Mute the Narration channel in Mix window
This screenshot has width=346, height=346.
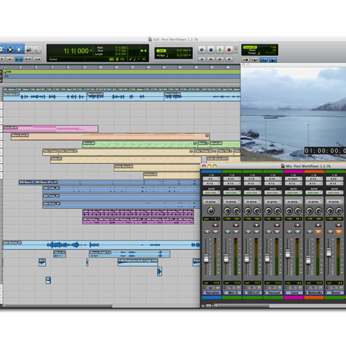[x=215, y=231]
